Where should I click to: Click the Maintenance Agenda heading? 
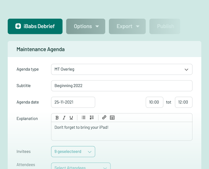click(x=41, y=49)
